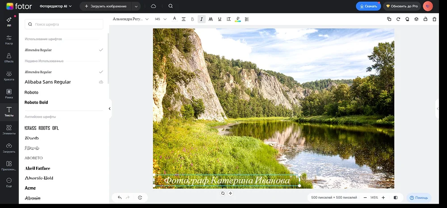The height and width of the screenshot is (208, 447).
Task: Open the layers arrangement icon
Action: click(x=416, y=19)
